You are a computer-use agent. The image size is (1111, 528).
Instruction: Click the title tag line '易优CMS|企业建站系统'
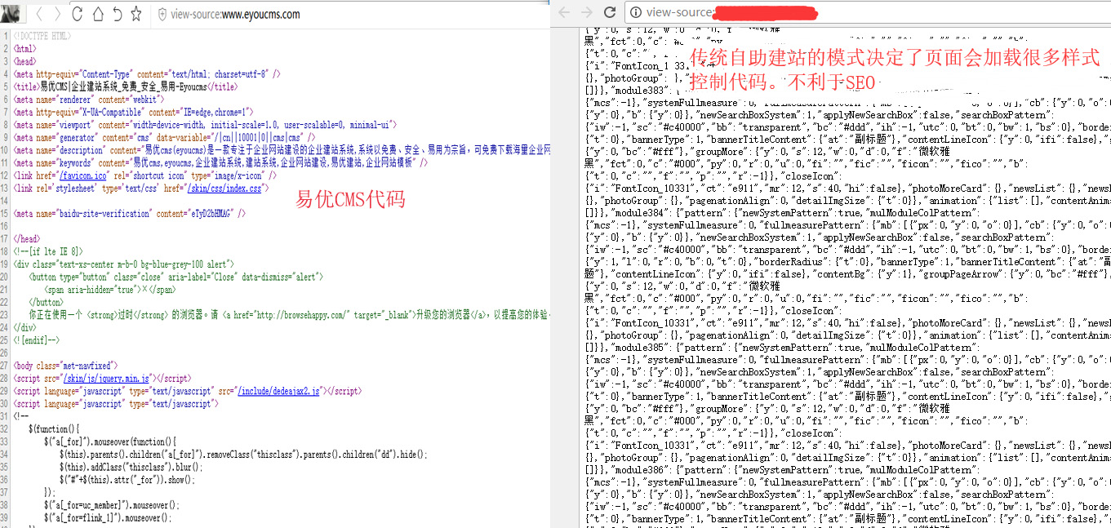pyautogui.click(x=126, y=87)
